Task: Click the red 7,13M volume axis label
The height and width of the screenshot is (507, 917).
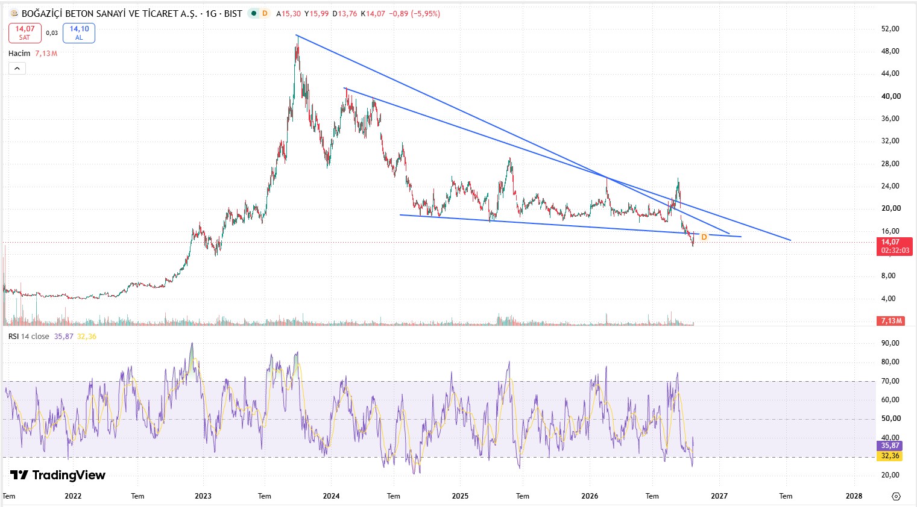Action: [891, 321]
